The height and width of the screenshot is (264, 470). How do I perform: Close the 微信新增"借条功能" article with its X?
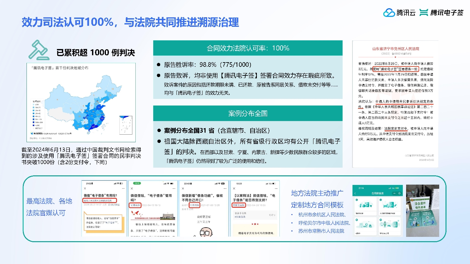tap(183, 188)
